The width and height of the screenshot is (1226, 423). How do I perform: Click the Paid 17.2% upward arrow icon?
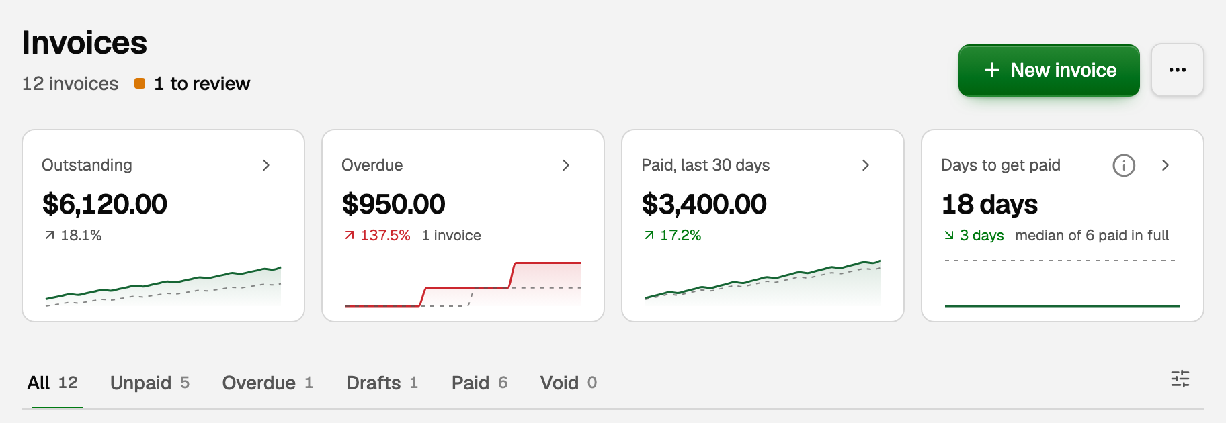649,235
